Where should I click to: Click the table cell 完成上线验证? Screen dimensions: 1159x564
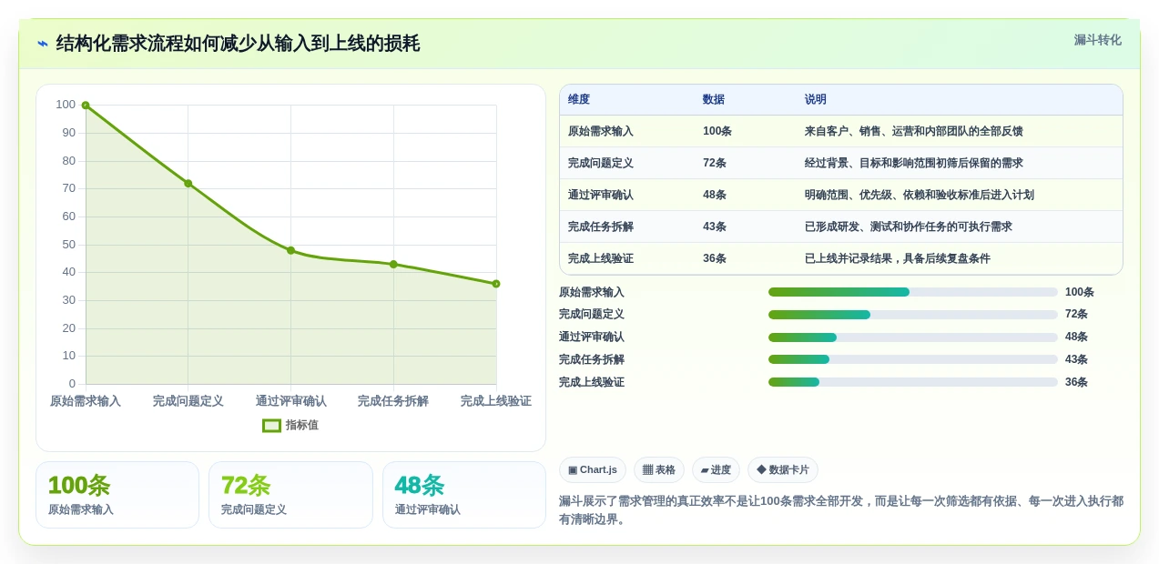(x=601, y=258)
